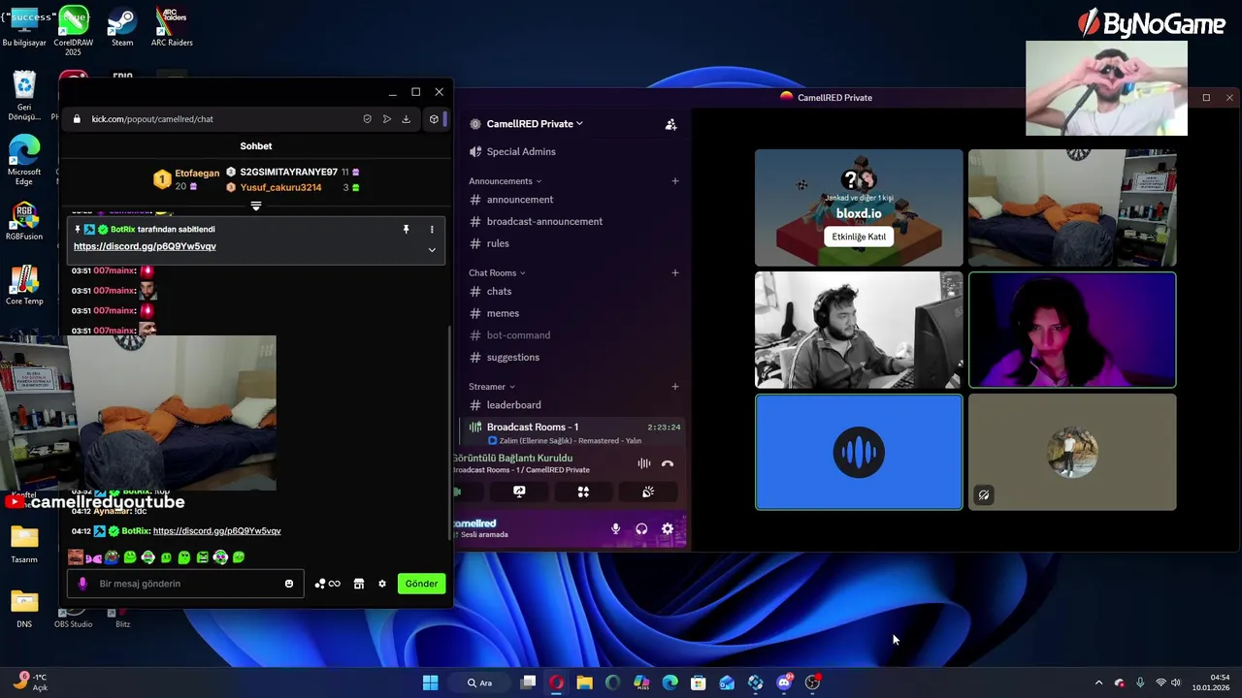
Task: Open File Explorer from taskbar
Action: pos(584,682)
